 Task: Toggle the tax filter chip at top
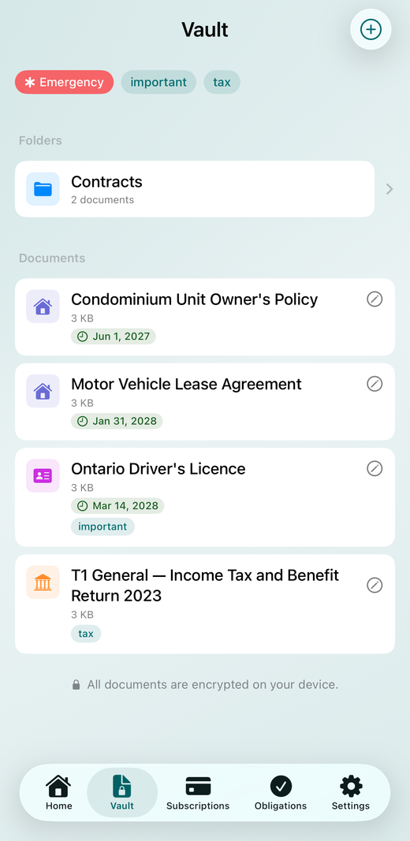(x=222, y=82)
